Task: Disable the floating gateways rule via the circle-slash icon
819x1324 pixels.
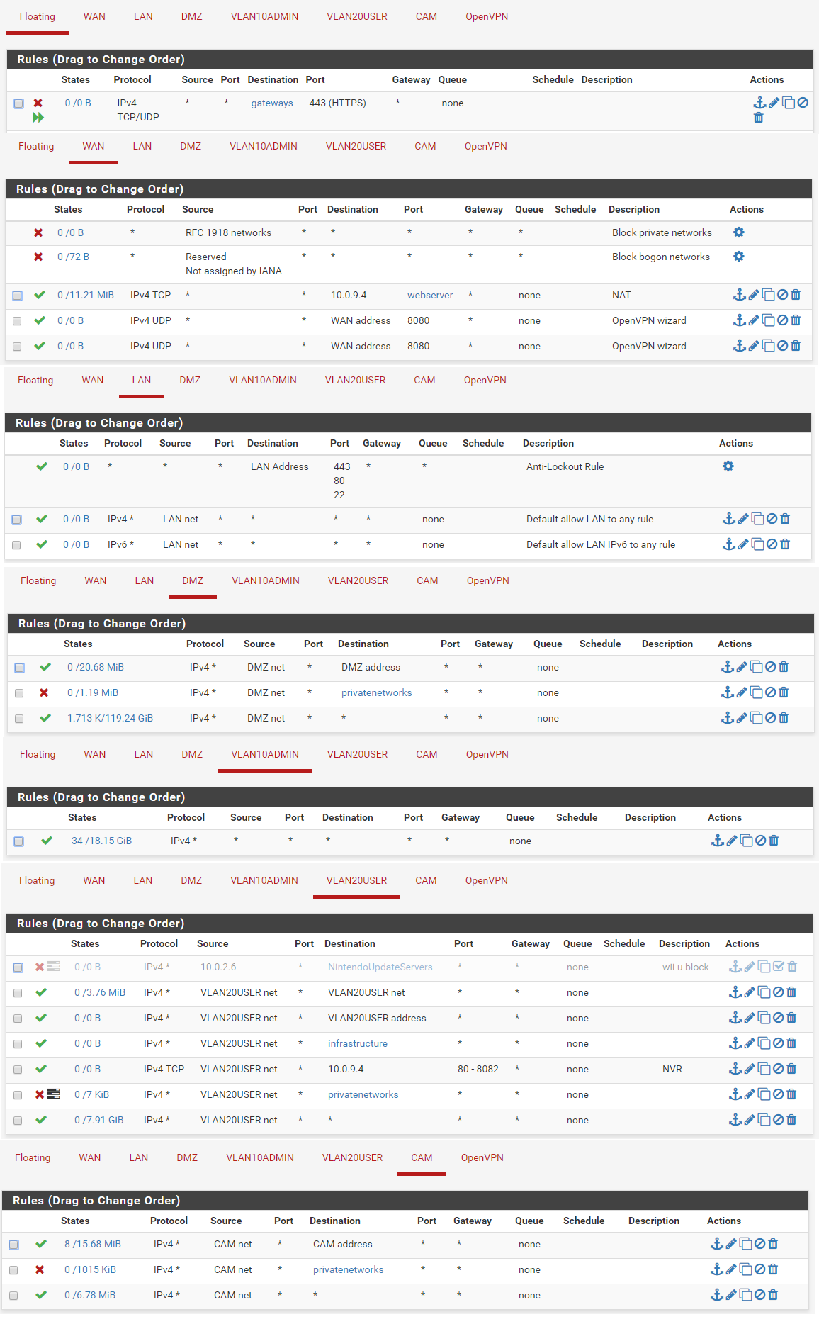Action: [x=803, y=103]
